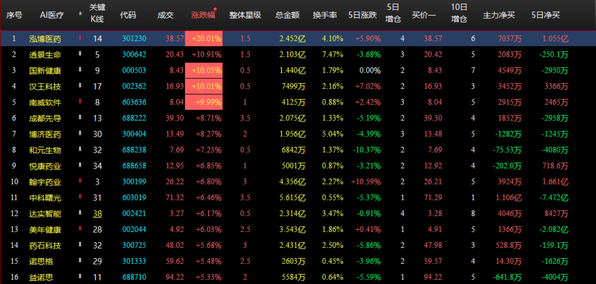Click the red marker icon beside 南威软件

(80, 102)
